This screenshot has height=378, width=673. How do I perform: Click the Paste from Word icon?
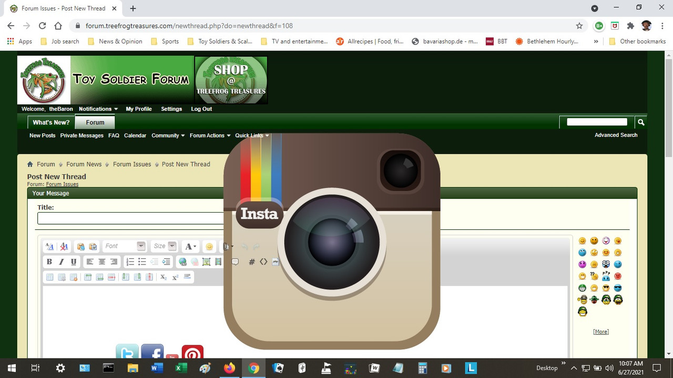click(93, 246)
